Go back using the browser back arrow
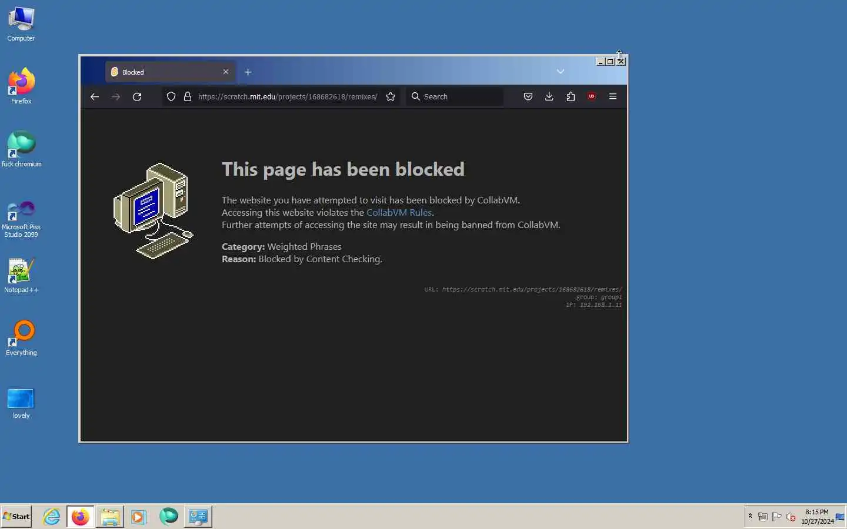Image resolution: width=847 pixels, height=529 pixels. [x=95, y=97]
